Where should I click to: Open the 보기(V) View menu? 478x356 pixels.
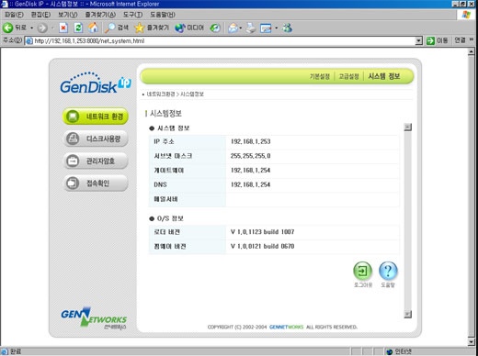tap(68, 15)
